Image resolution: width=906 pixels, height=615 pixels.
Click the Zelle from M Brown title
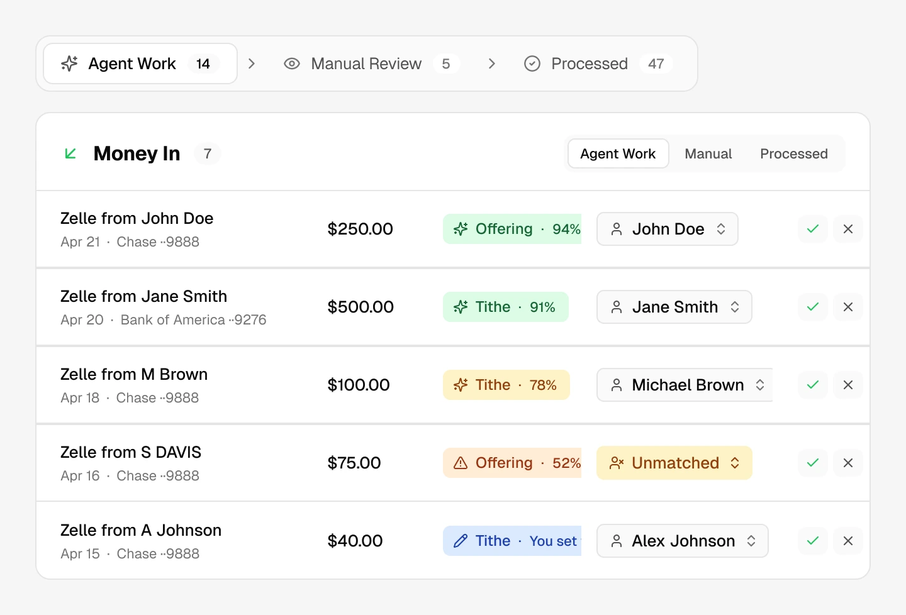pyautogui.click(x=134, y=374)
